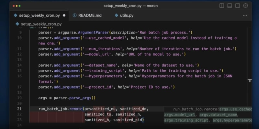The image size is (259, 129).
Task: Click line number 21 in the gutter
Action: click(x=19, y=109)
